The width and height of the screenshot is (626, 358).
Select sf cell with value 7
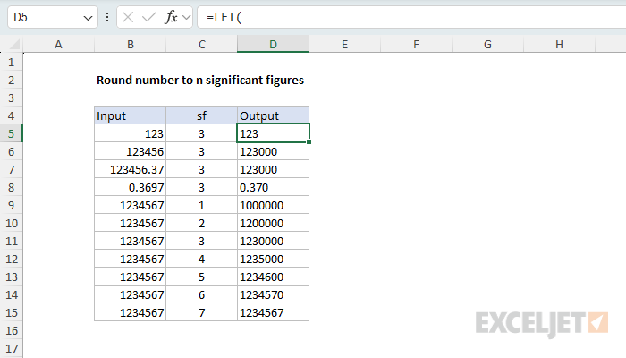coord(201,312)
